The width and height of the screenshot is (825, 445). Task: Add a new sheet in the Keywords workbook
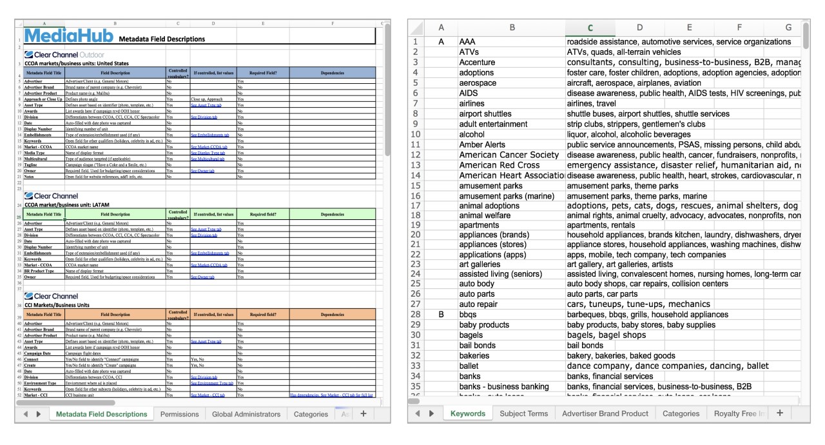coord(779,413)
